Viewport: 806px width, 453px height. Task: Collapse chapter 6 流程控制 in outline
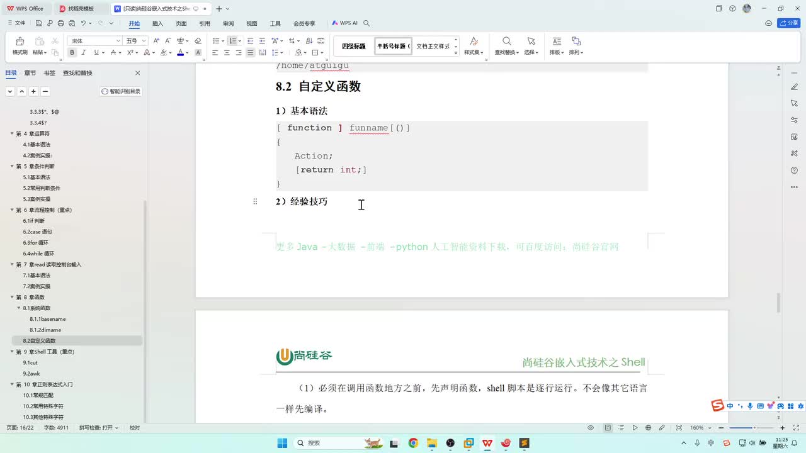12,210
